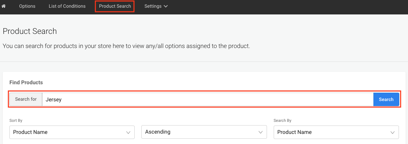Open the Search By 'Product Name' dropdown
408x144 pixels.
[x=336, y=132]
